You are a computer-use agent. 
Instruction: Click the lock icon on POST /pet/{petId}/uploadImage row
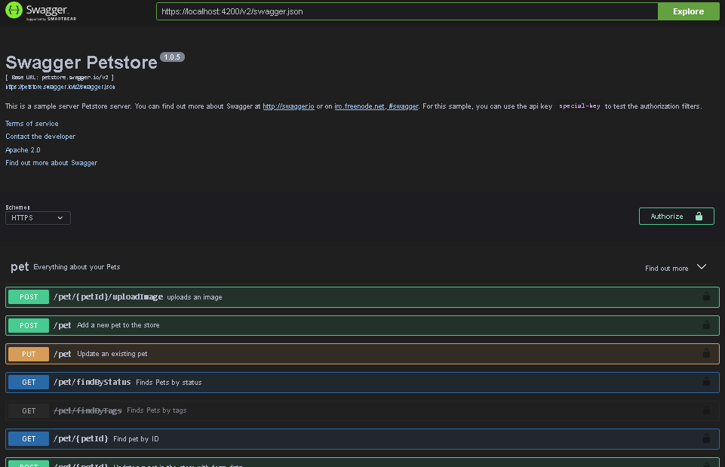[707, 296]
